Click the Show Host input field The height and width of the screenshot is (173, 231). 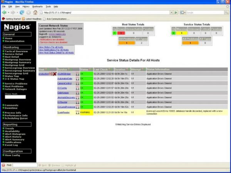(x=15, y=97)
